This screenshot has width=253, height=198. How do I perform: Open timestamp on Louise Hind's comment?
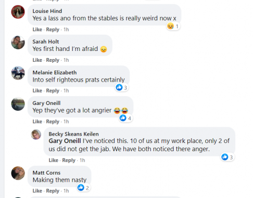tap(66, 30)
